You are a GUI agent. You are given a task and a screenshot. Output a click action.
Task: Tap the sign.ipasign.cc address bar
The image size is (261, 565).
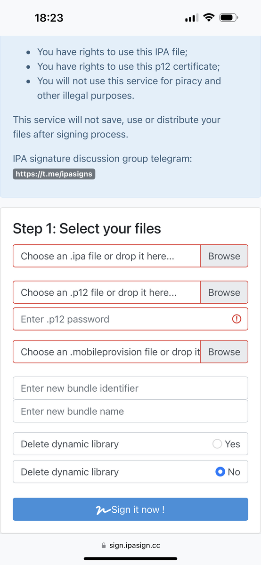point(130,546)
